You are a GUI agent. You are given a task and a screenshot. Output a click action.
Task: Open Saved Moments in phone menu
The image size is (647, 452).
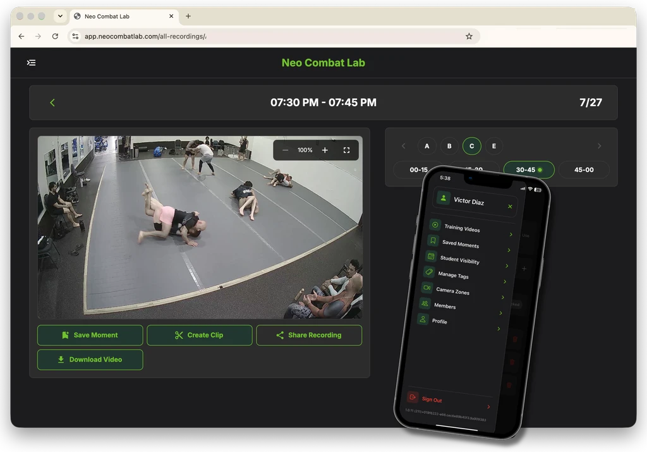pos(469,245)
